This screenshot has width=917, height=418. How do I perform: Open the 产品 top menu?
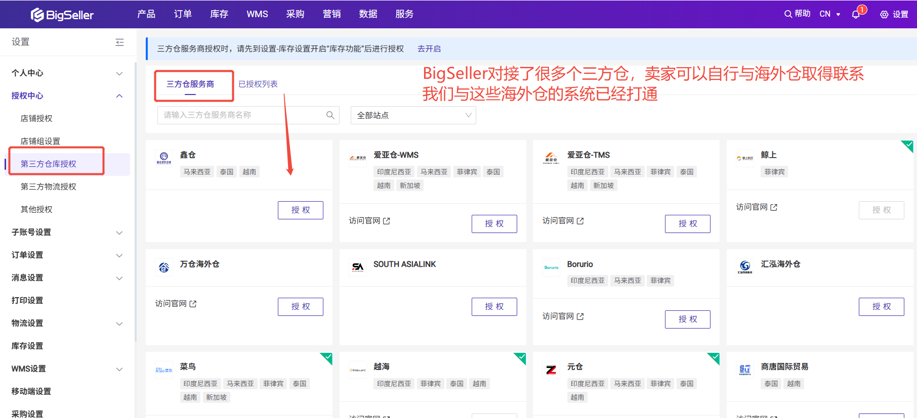(146, 14)
